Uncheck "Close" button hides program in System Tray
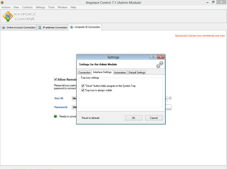This screenshot has width=227, height=170. (83, 86)
